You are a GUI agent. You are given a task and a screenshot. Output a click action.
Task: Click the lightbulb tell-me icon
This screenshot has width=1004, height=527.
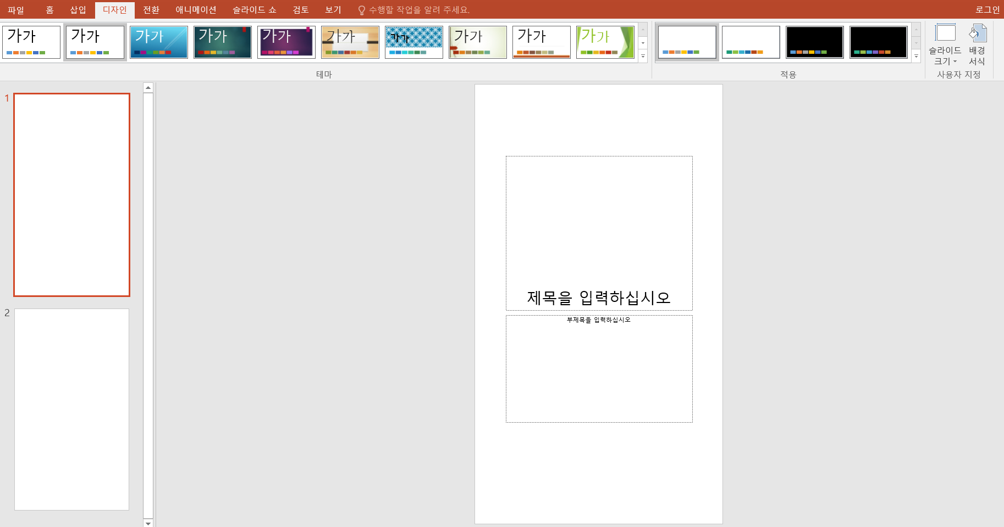(361, 10)
